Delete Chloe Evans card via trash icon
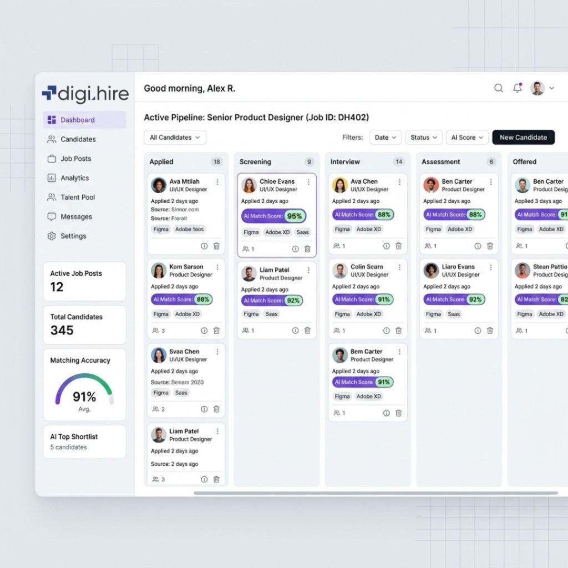Screen dimensions: 568x568 pyautogui.click(x=307, y=249)
